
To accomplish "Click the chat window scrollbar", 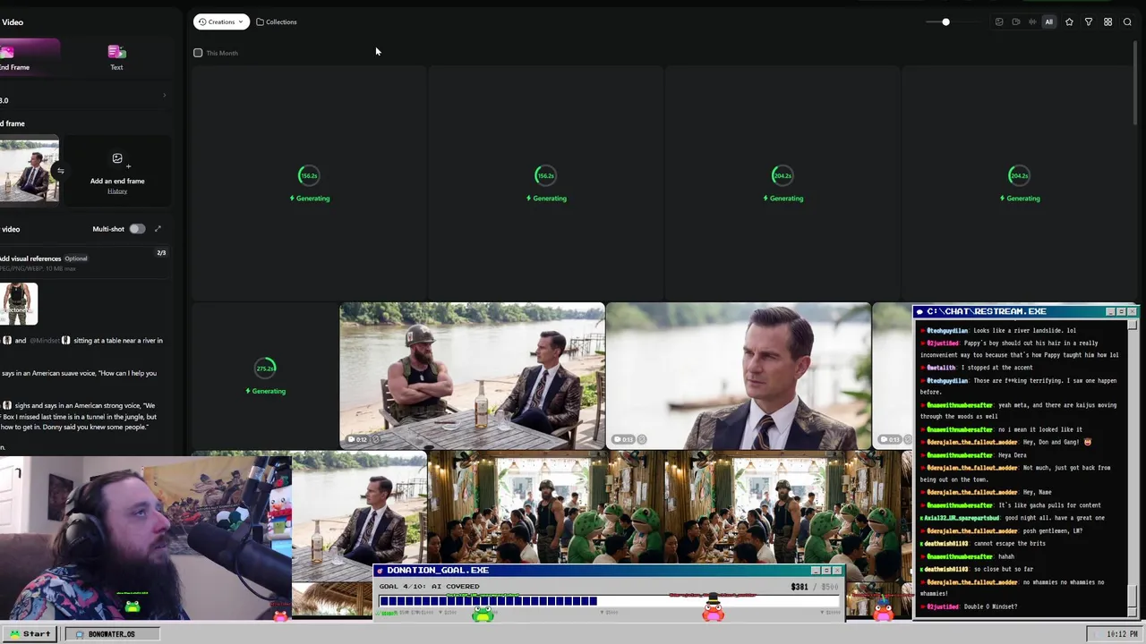I will pyautogui.click(x=1133, y=467).
